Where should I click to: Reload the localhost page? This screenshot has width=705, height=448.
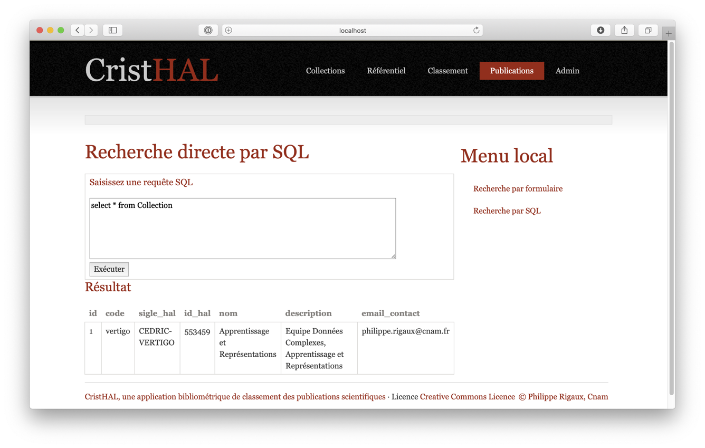(476, 30)
